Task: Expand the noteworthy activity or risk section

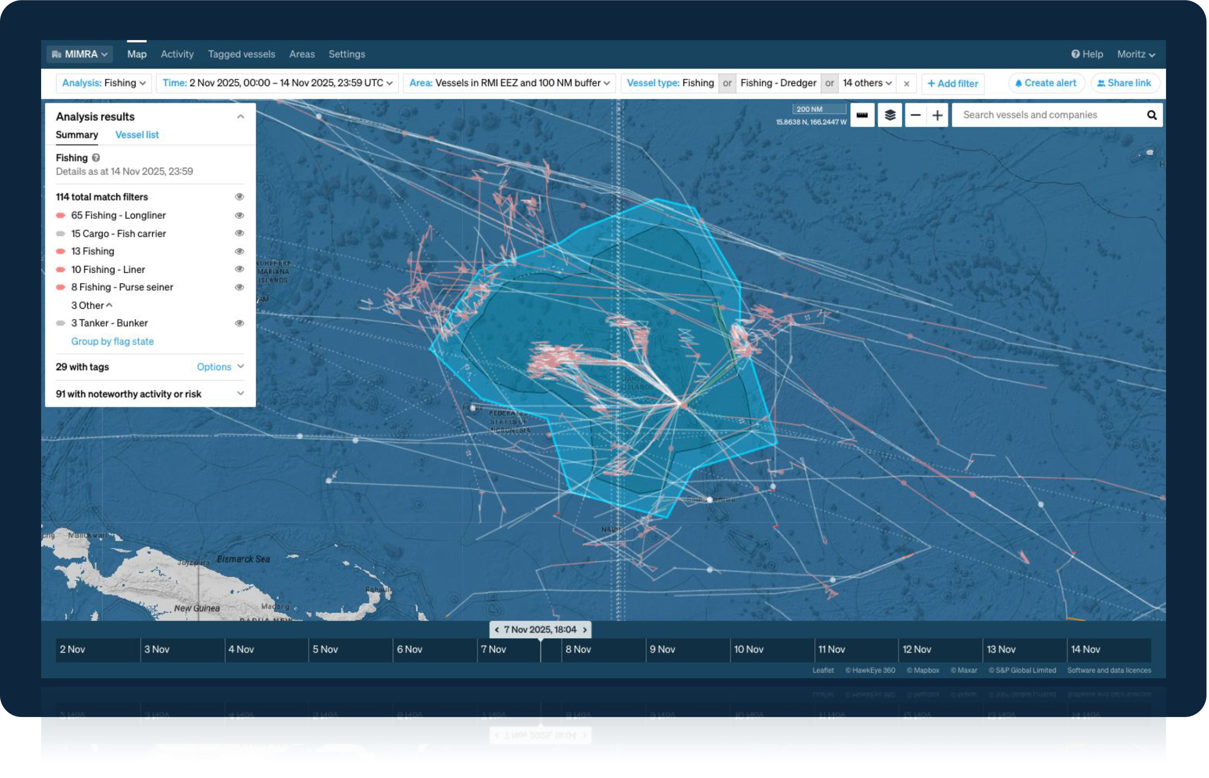Action: [241, 394]
